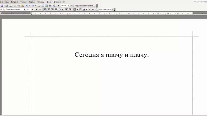Apply the font color (A) button

(x=84, y=9)
